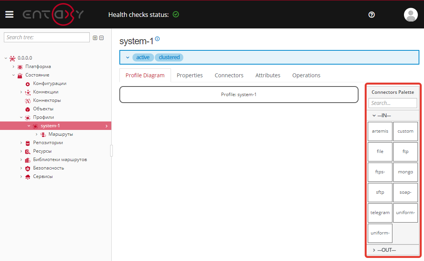Select the artemis connector tile
424x261 pixels.
click(x=380, y=131)
